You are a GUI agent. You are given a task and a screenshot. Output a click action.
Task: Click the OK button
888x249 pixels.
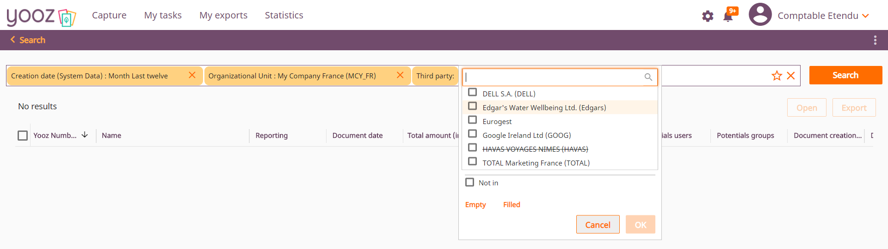tap(641, 225)
